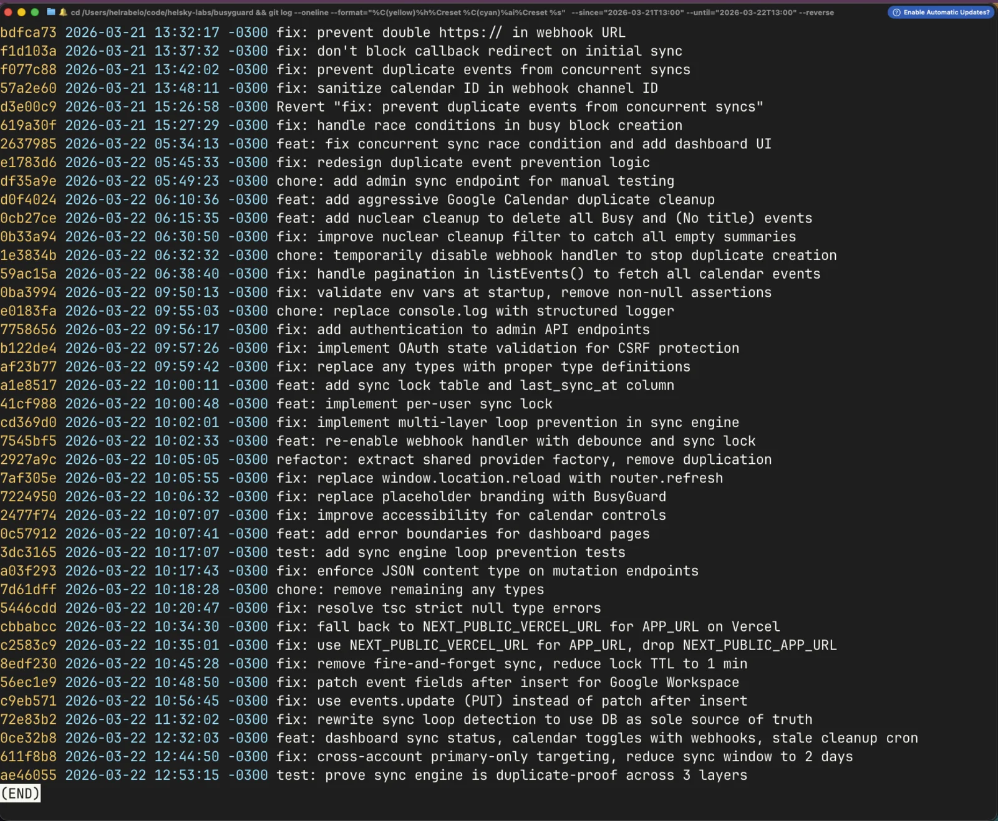Click the red close traffic light
Viewport: 998px width, 821px height.
[x=8, y=12]
